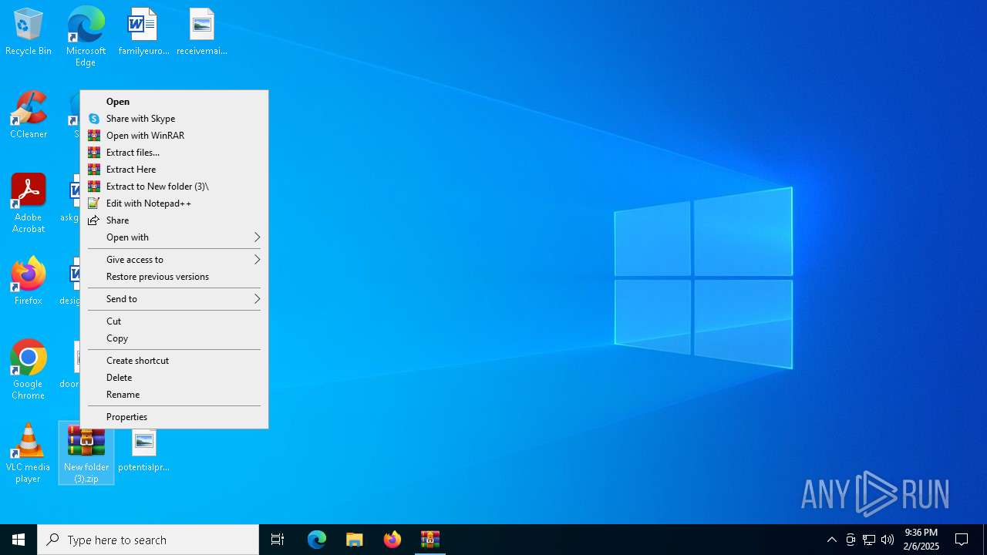Launch Firefox from the taskbar
The height and width of the screenshot is (555, 987).
pos(392,540)
